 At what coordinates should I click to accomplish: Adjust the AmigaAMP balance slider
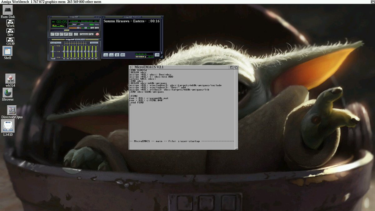click(x=86, y=28)
